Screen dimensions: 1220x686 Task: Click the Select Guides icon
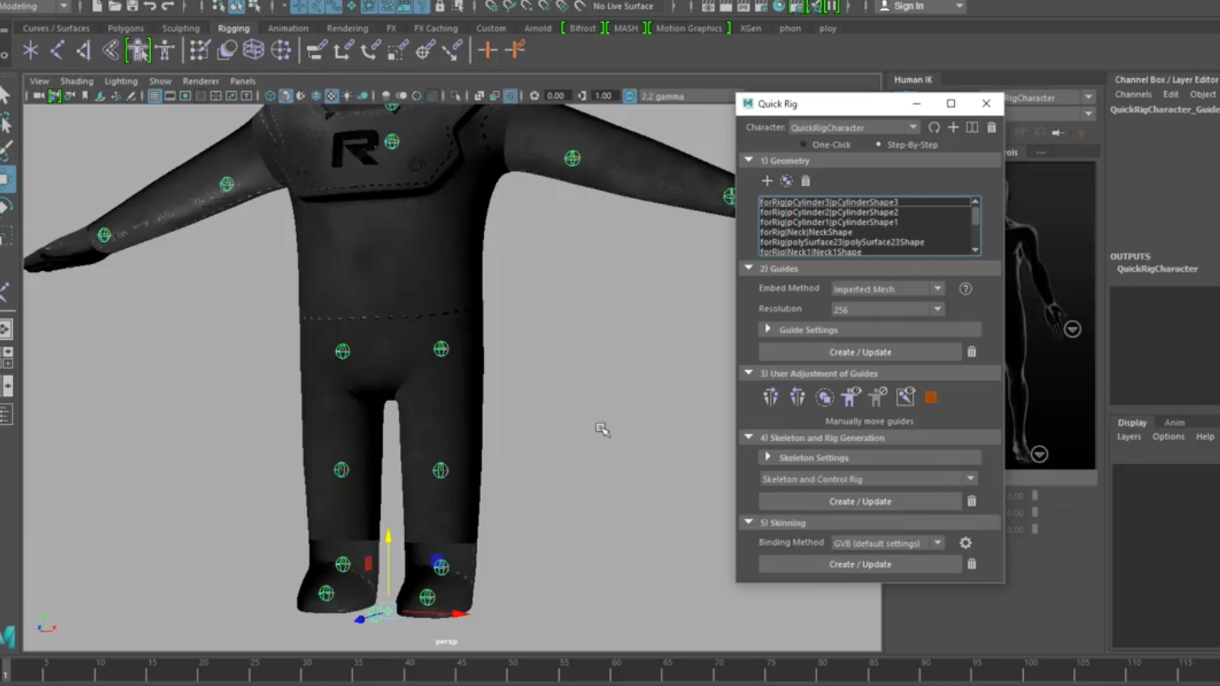(824, 397)
